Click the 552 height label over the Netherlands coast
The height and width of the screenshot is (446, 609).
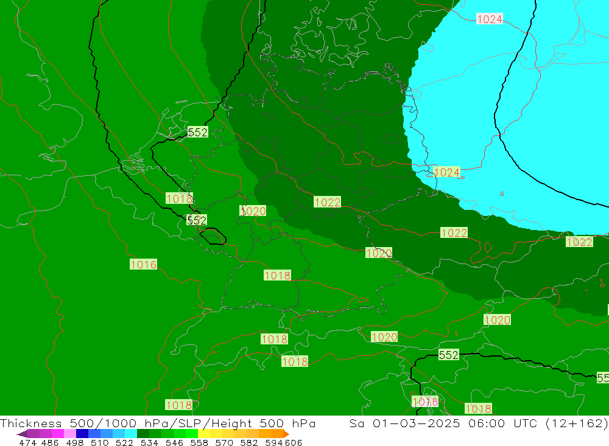[198, 132]
